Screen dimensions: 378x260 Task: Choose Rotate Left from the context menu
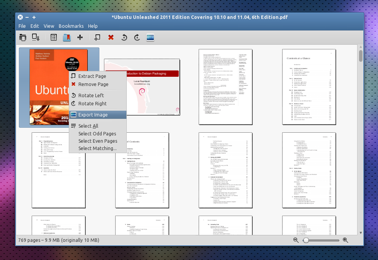(90, 95)
